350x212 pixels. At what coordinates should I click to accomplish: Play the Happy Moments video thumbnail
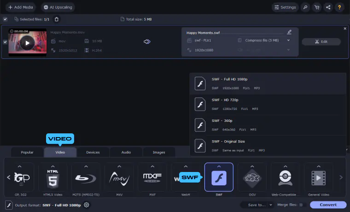pos(28,43)
